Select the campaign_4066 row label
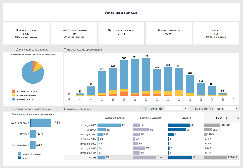This screenshot has width=243, height=168. (88, 125)
